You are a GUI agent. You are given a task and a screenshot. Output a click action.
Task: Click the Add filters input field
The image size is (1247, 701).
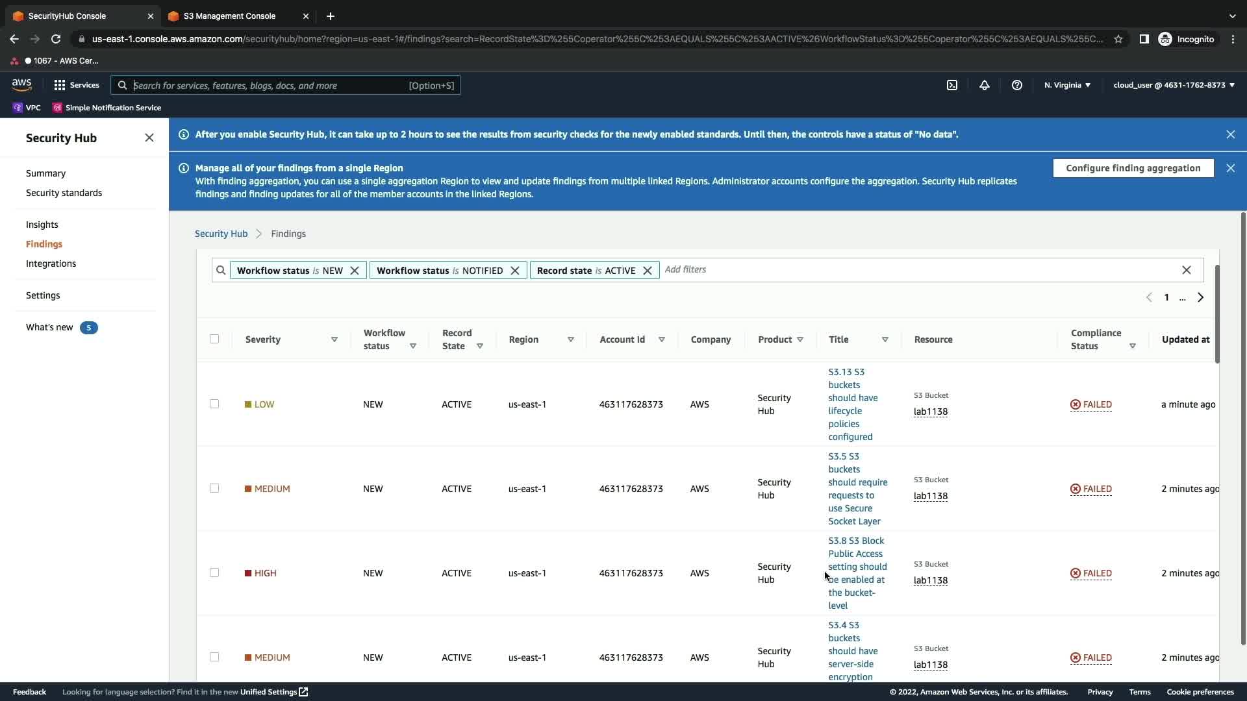tap(909, 269)
